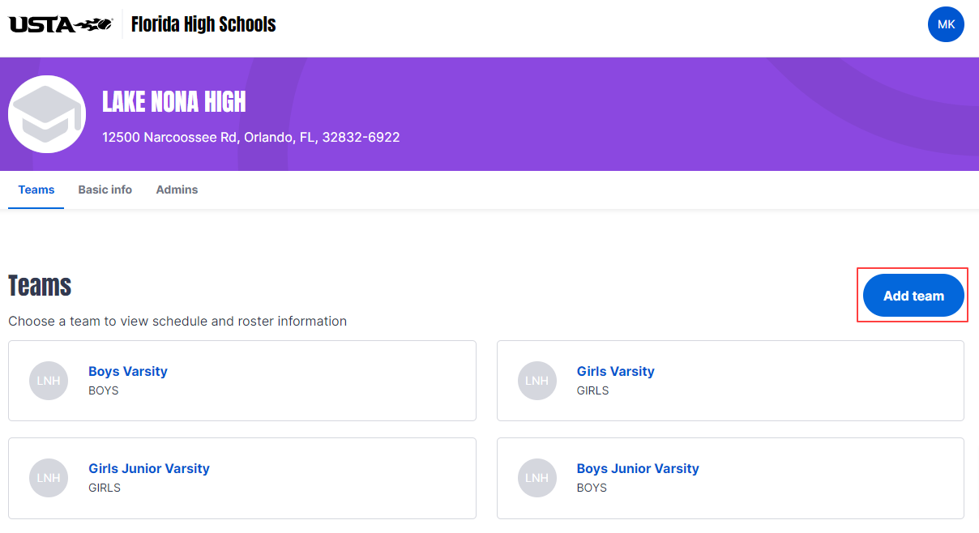Open the Girls Varsity team link
979x533 pixels.
616,371
